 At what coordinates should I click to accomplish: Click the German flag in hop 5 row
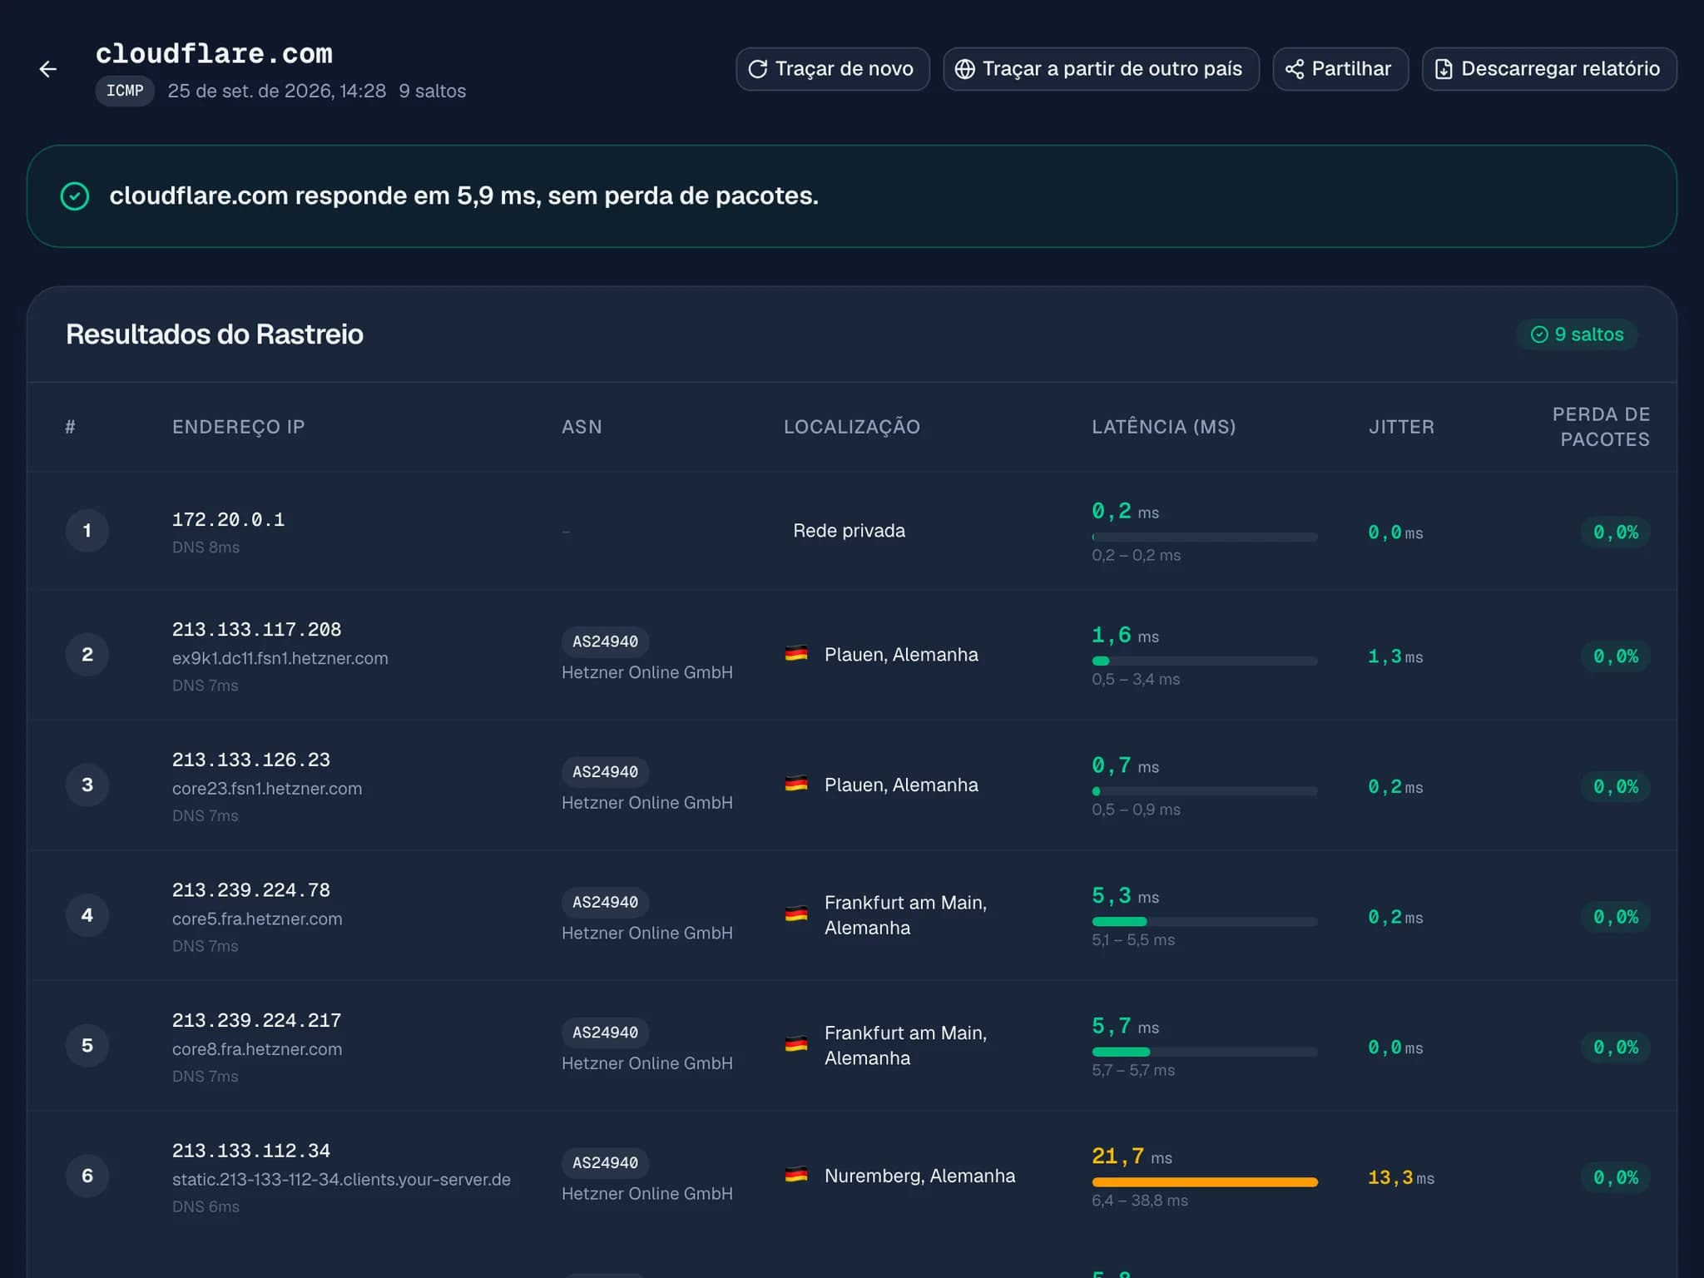[796, 1045]
